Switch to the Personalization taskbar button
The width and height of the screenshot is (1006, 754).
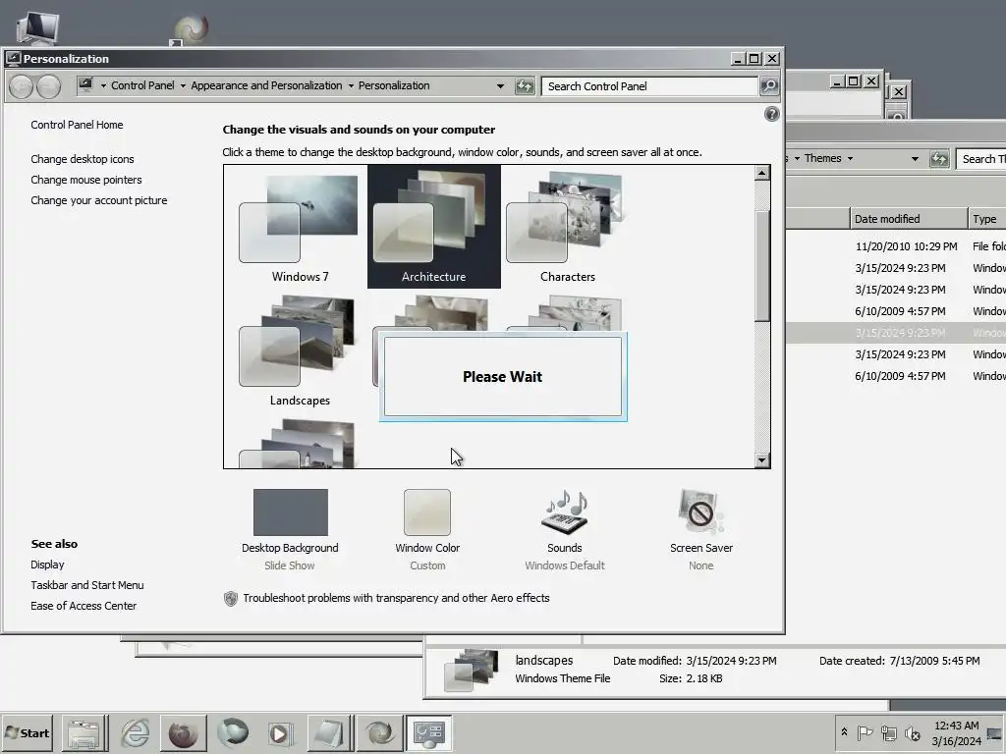(x=428, y=732)
